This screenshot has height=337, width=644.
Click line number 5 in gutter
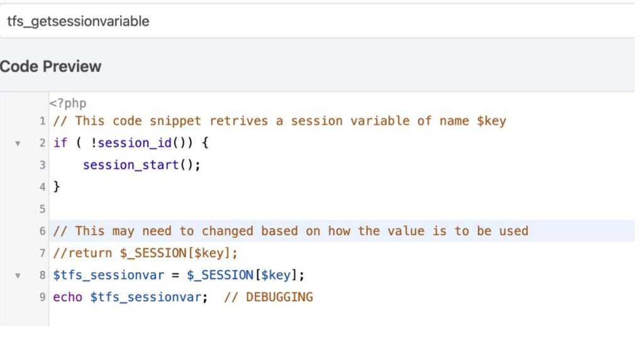coord(42,209)
